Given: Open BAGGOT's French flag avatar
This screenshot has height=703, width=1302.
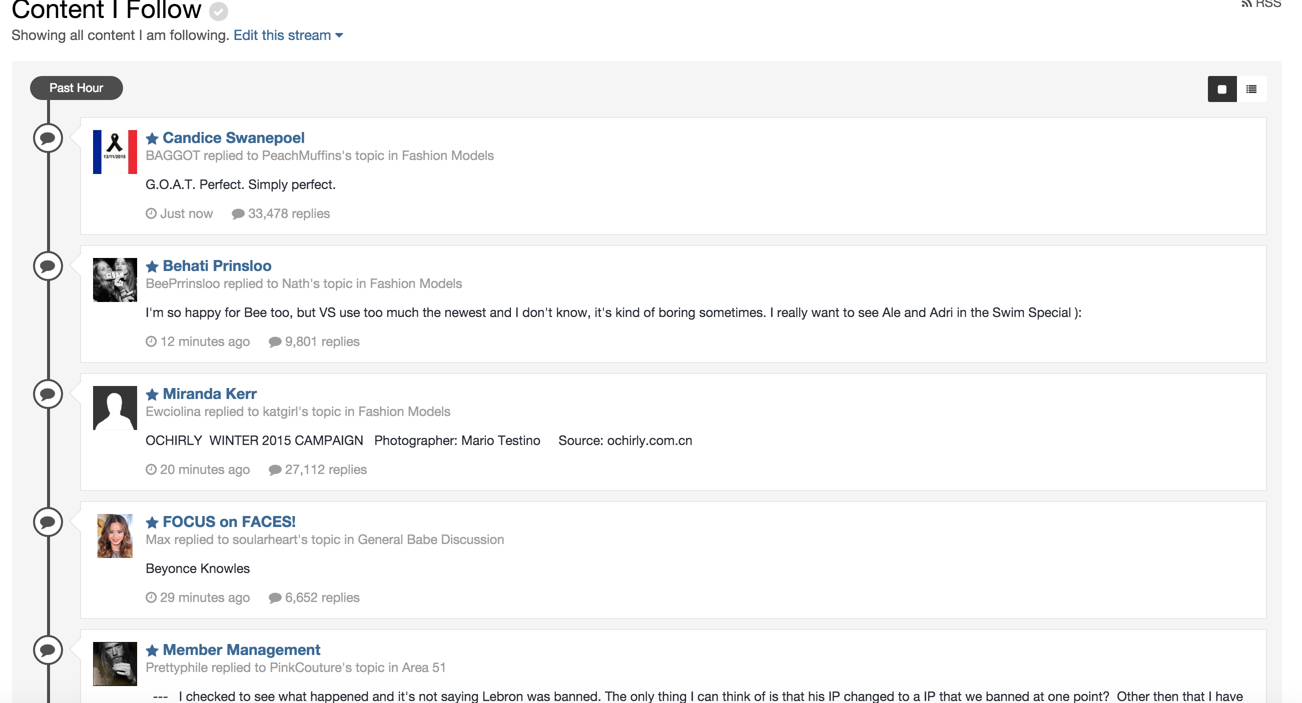Looking at the screenshot, I should tap(115, 152).
